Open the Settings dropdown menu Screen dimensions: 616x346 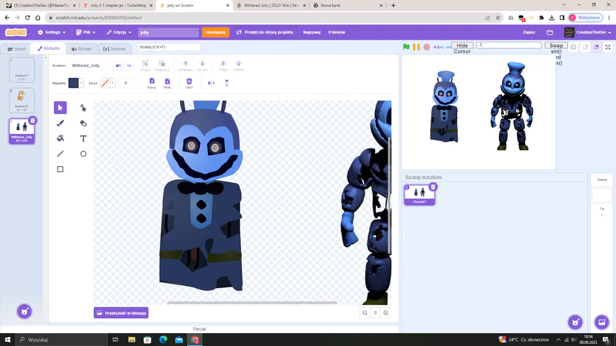click(51, 32)
